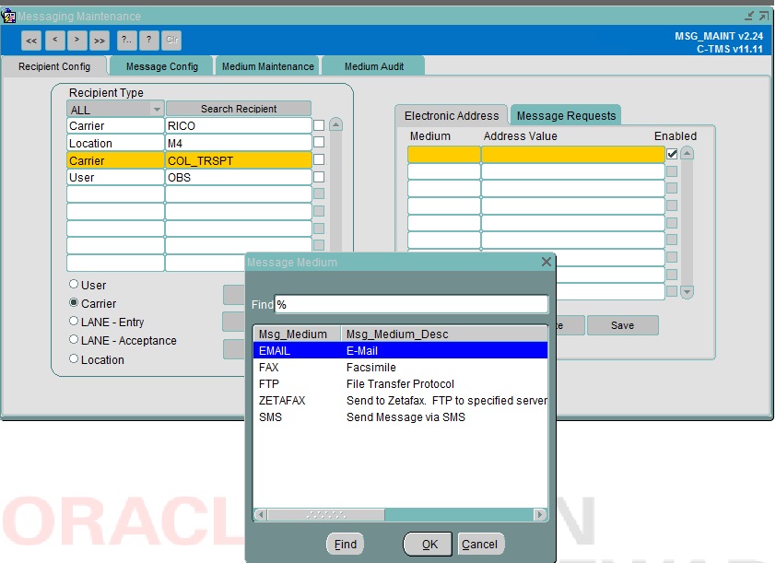Select FAX Facsimile row

[400, 368]
